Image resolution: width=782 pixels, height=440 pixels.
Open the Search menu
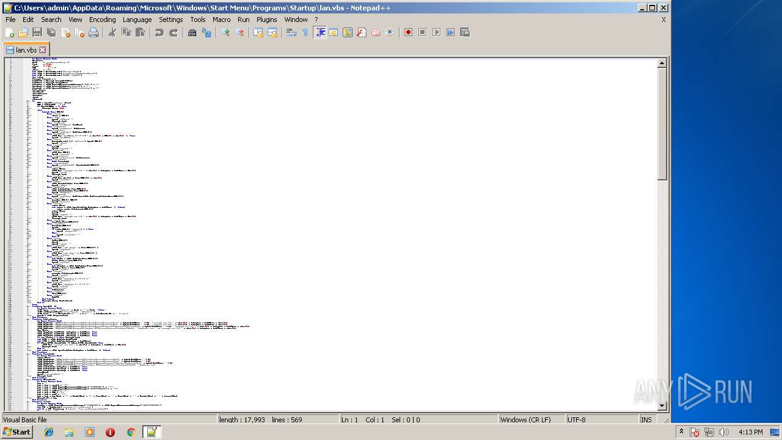[x=51, y=20]
